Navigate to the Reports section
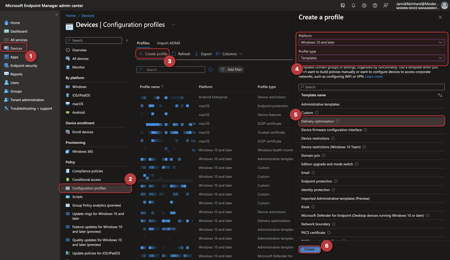 pos(16,74)
